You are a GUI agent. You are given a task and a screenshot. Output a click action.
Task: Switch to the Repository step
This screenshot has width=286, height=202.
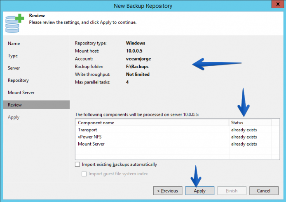18,80
